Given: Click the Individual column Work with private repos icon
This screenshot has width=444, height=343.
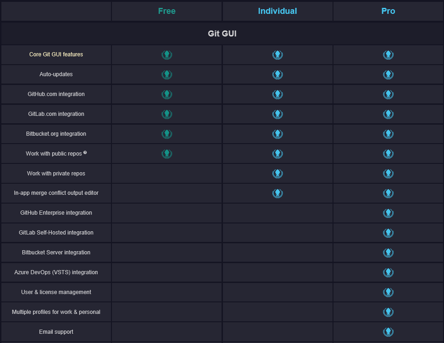Looking at the screenshot, I should 277,174.
